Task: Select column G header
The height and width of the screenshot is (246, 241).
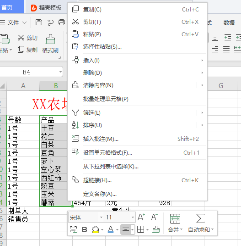Action: tap(220, 86)
